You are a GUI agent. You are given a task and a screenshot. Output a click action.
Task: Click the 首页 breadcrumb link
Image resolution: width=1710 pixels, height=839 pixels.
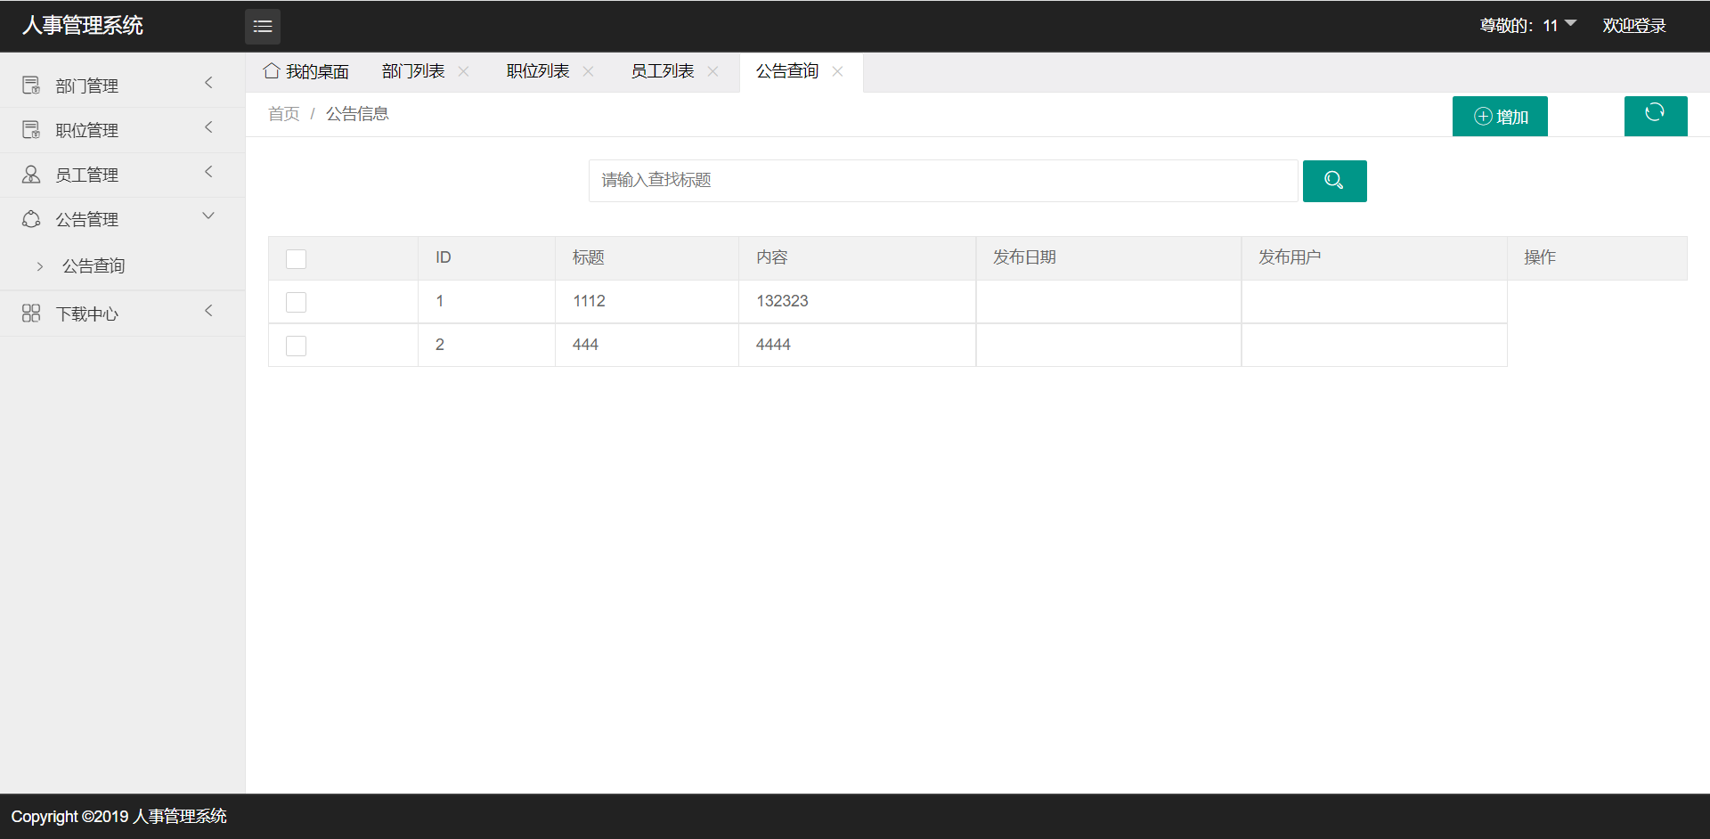tap(283, 114)
